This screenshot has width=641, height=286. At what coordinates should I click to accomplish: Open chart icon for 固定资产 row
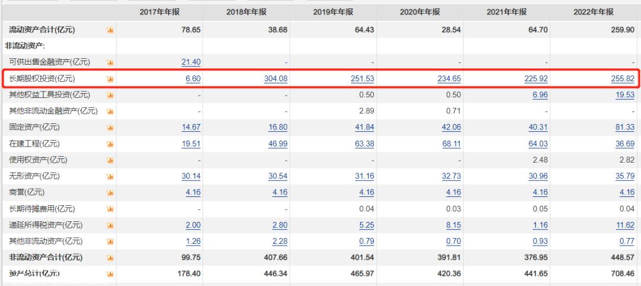(110, 128)
